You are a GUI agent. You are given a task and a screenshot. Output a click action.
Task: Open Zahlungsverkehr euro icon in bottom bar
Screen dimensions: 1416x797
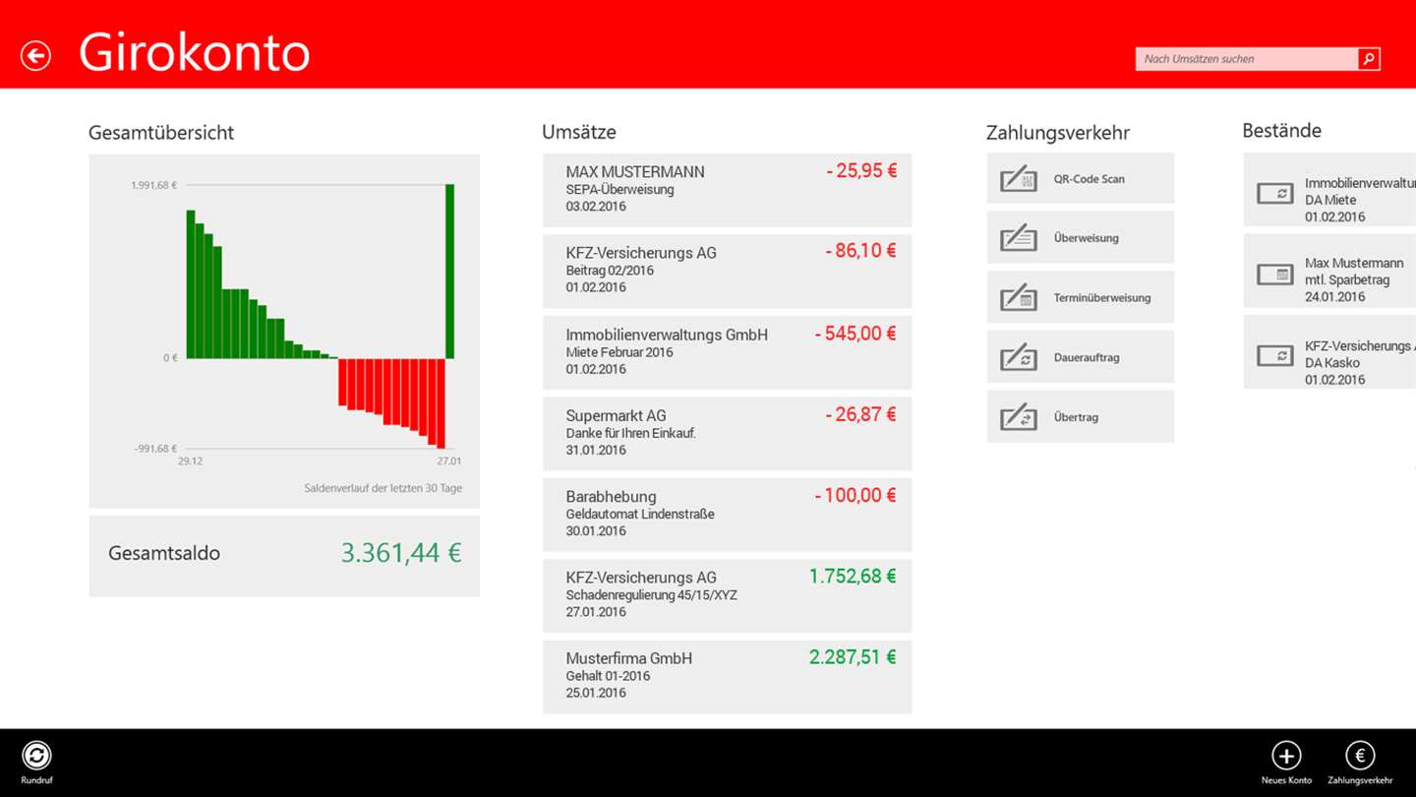click(1360, 756)
